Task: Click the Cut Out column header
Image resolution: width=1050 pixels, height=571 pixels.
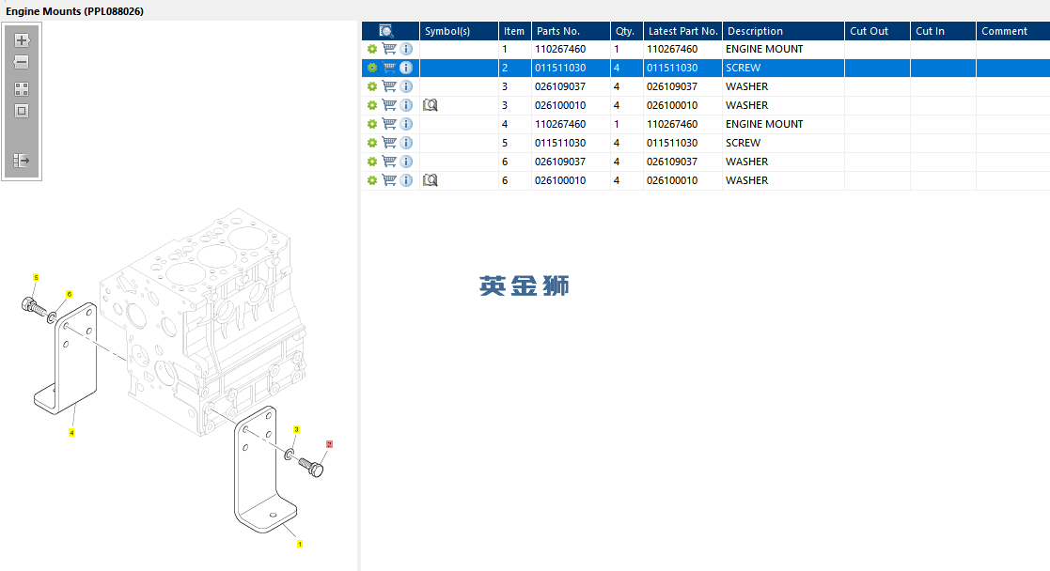Action: (x=877, y=31)
